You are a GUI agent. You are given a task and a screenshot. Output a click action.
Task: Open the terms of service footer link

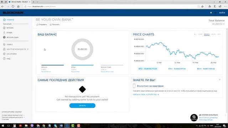[12, 115]
